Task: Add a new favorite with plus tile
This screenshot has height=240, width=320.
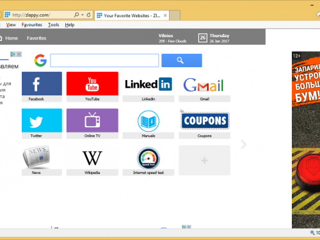Action: click(x=204, y=161)
